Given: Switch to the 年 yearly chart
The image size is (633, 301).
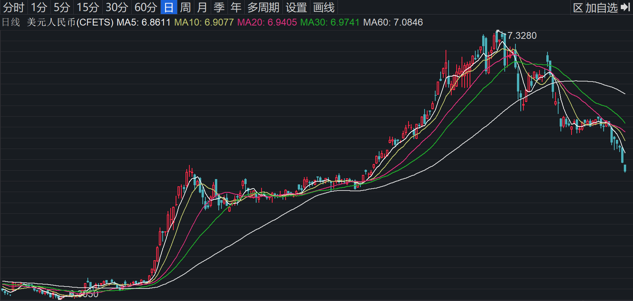Looking at the screenshot, I should pyautogui.click(x=236, y=7).
